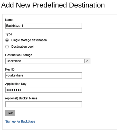This screenshot has width=117, height=130.
Task: Click the (optional) Bucket Name label
Action: click(21, 98)
